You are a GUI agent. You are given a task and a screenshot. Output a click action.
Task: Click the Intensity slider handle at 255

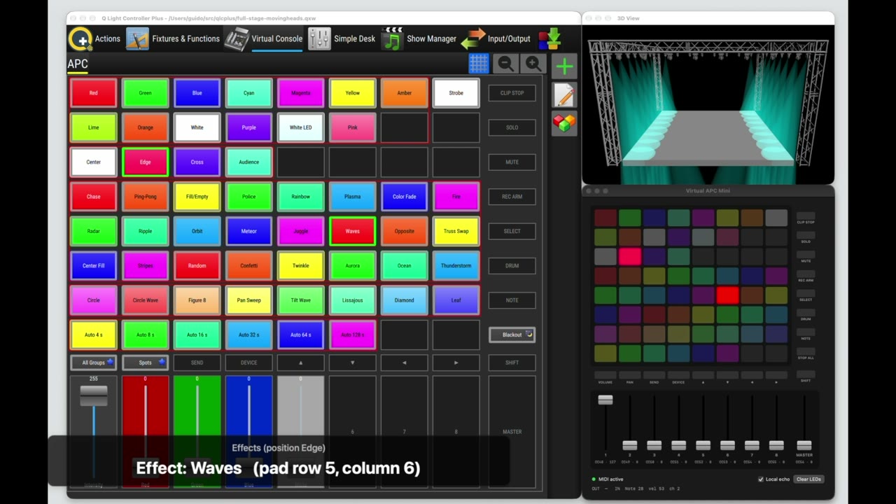click(x=94, y=395)
